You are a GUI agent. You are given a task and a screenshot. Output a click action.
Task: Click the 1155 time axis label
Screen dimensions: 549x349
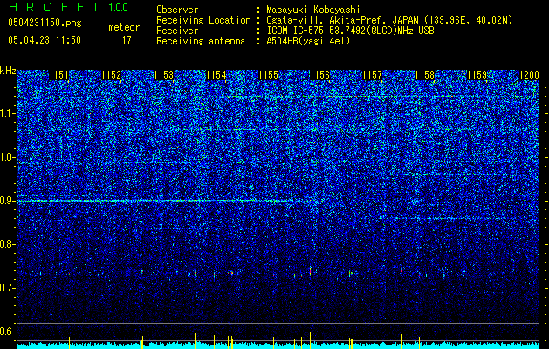point(268,75)
